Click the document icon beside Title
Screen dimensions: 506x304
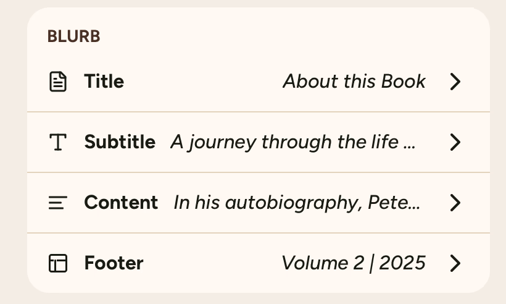click(57, 82)
